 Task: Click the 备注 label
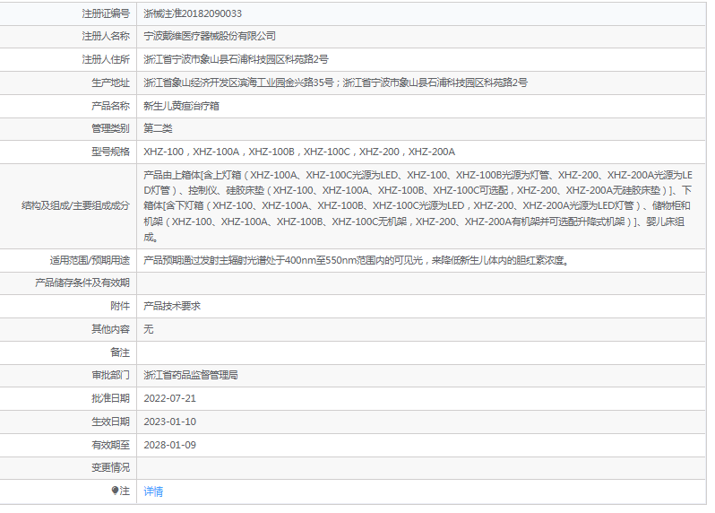point(120,352)
